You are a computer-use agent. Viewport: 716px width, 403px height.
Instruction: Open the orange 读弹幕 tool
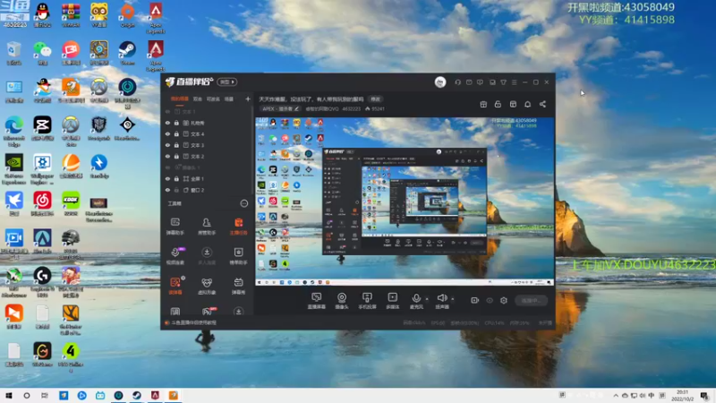175,286
